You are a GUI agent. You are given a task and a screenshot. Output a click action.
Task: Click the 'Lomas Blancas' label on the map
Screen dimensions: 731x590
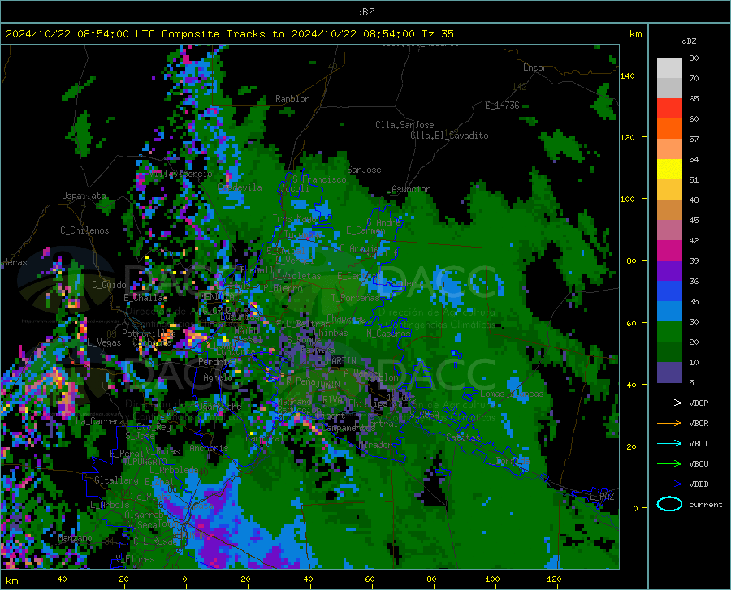512,394
